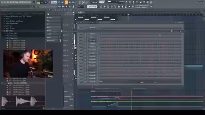Open the pattern selector dropdown arrow
Screen dimensions: 205x115
[x=98, y=6]
